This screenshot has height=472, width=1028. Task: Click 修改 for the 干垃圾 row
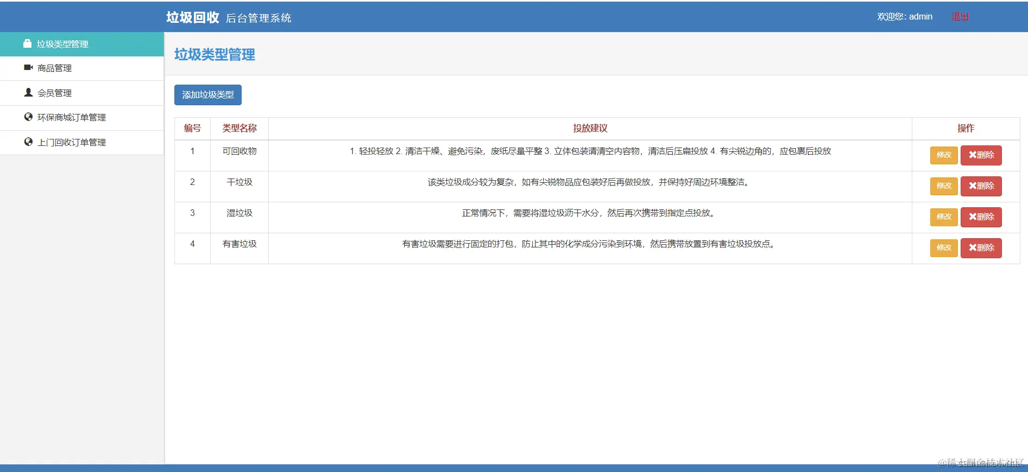(944, 186)
